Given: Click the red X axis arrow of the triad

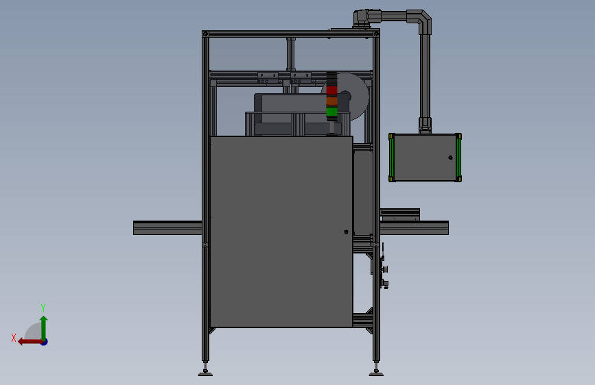Looking at the screenshot, I should (30, 342).
